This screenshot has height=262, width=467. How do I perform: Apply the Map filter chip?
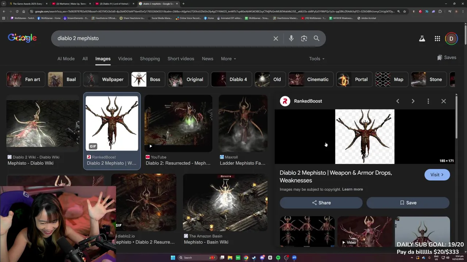tap(391, 79)
